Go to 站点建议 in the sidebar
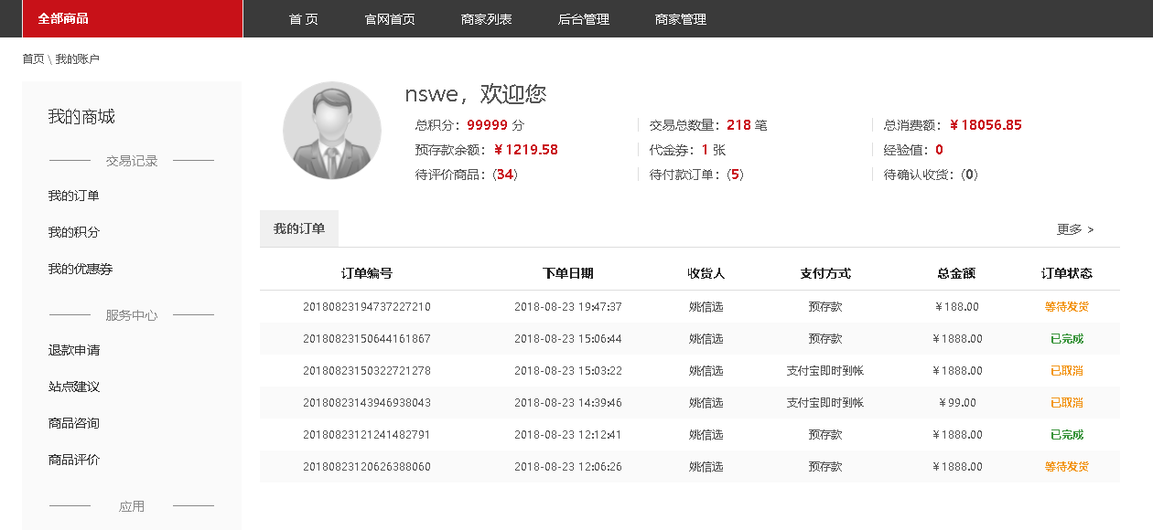 pyautogui.click(x=74, y=387)
